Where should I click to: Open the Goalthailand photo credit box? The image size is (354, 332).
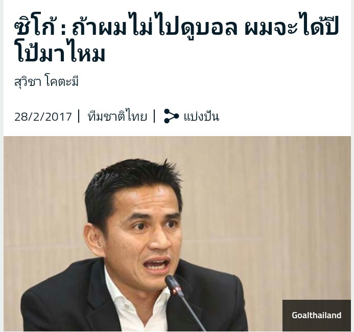[x=316, y=315]
